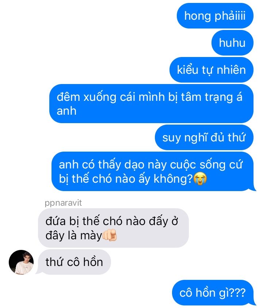Click the word 'không?' in blue message

point(173,179)
